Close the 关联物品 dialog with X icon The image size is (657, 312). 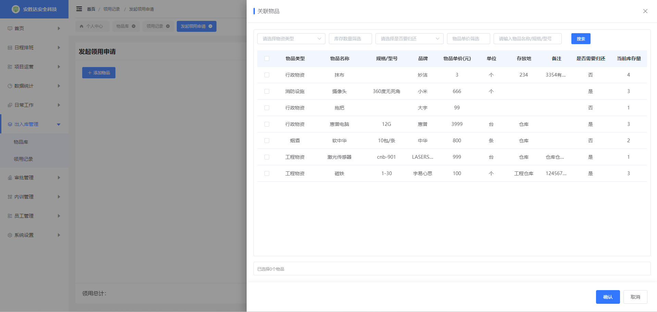645,11
